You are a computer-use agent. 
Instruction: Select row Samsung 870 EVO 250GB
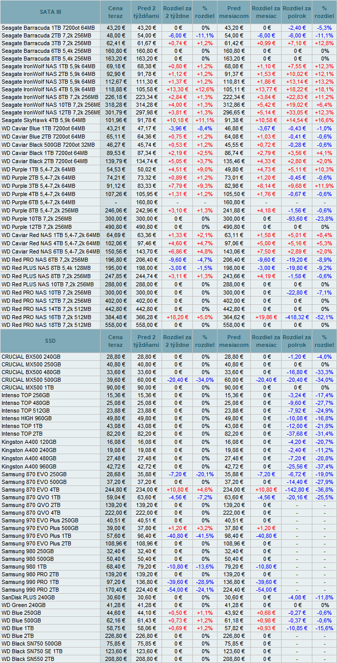(x=168, y=474)
